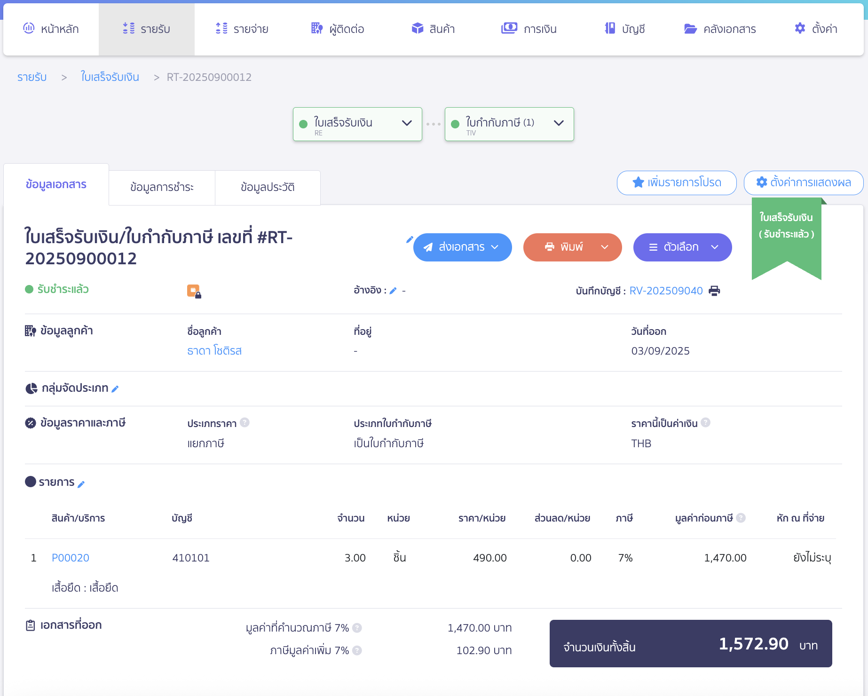Viewport: 868px width, 696px height.
Task: Click the orange locked note icon
Action: pos(194,291)
